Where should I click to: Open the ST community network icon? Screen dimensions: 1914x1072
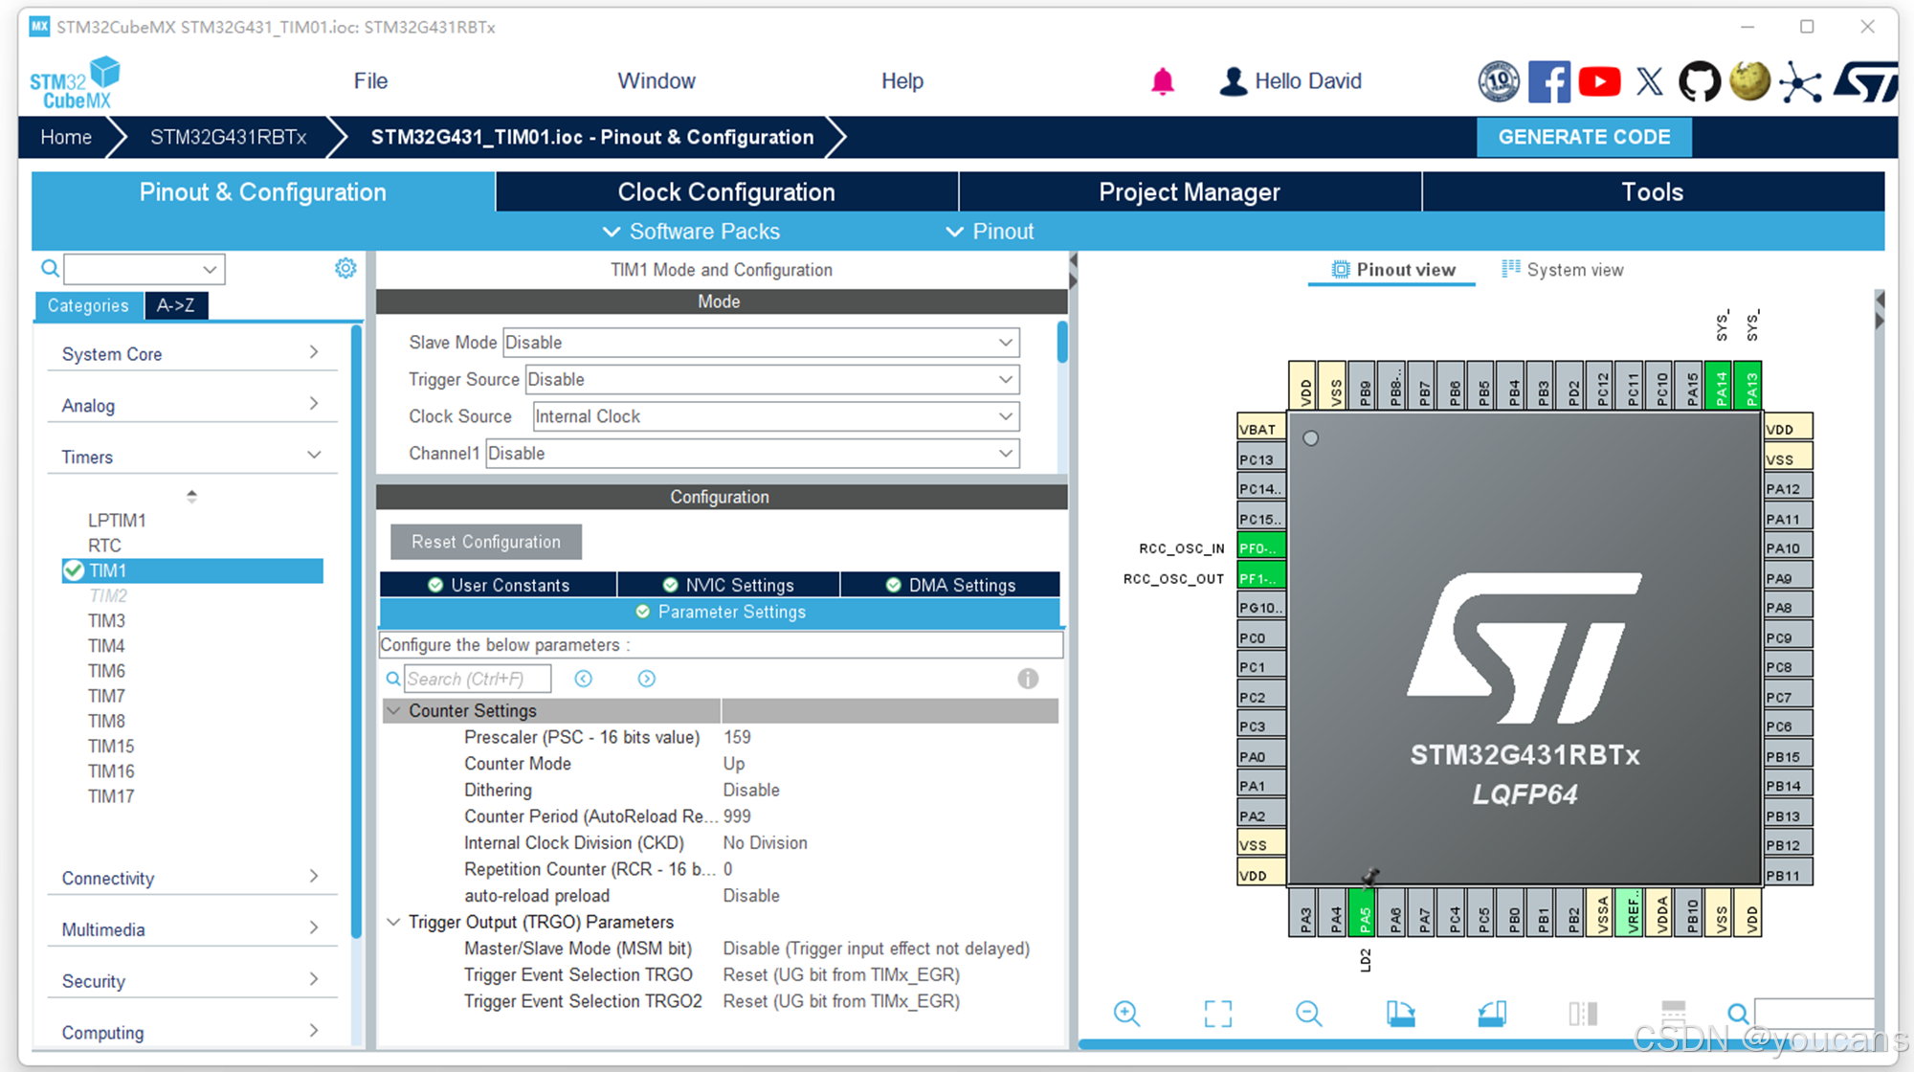1800,82
